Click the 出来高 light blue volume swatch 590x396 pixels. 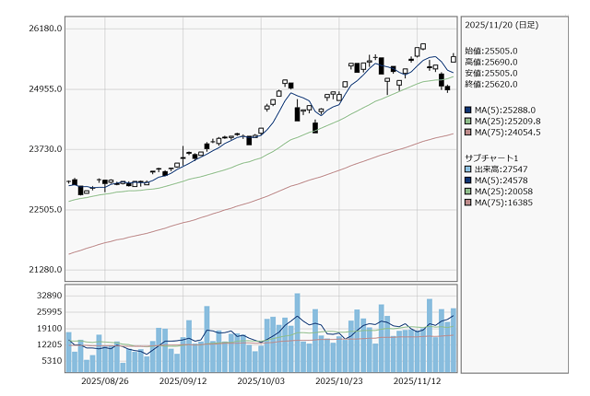coord(468,169)
